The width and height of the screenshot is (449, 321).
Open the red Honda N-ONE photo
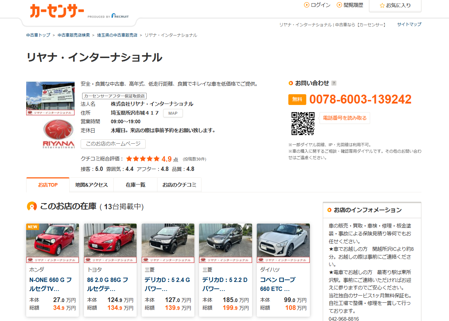53,243
